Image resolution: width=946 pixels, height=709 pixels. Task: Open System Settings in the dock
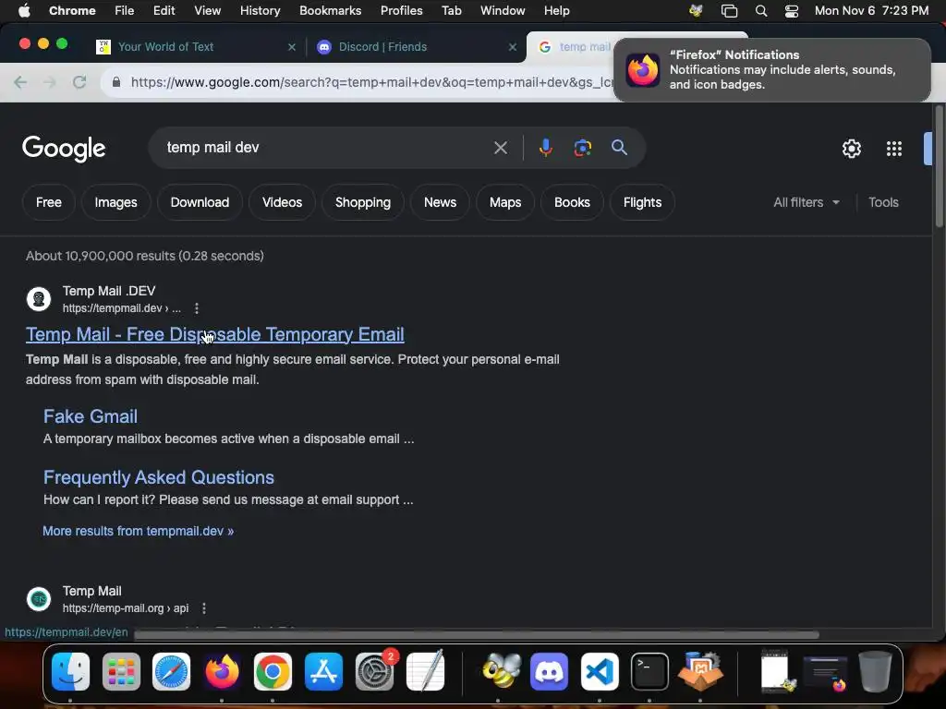tap(374, 672)
